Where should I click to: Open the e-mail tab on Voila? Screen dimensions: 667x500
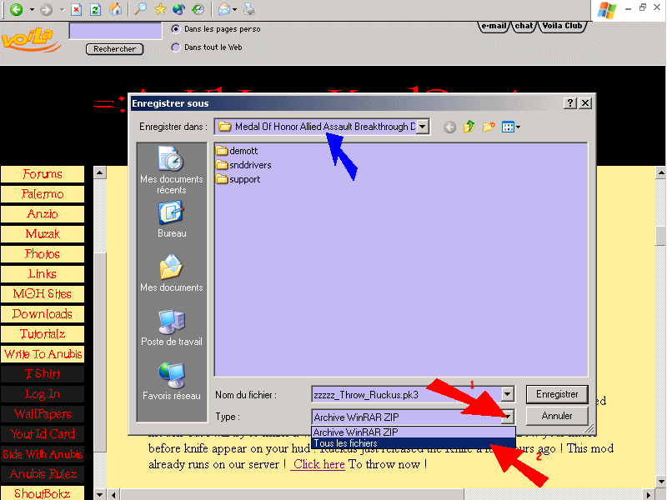494,26
